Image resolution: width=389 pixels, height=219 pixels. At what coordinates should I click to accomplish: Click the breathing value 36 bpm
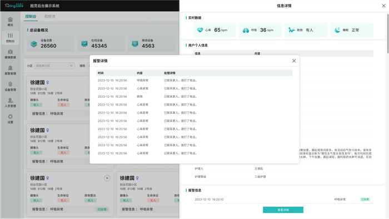pos(267,30)
